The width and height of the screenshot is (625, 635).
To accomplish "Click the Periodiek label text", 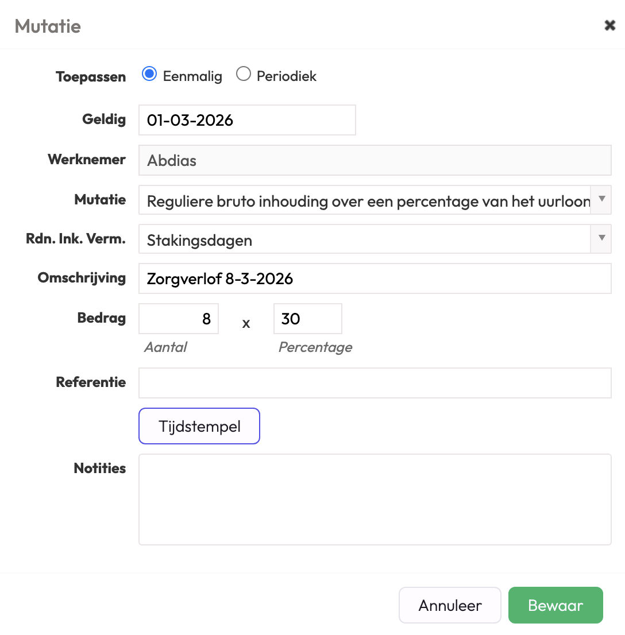I will 286,76.
